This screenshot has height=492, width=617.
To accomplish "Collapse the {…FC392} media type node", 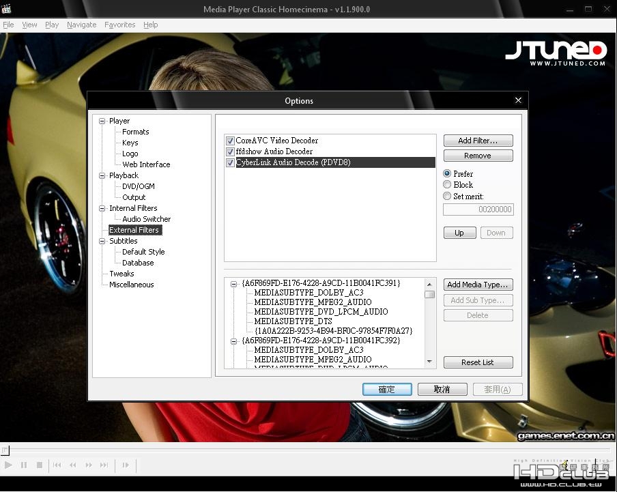I will pos(233,341).
